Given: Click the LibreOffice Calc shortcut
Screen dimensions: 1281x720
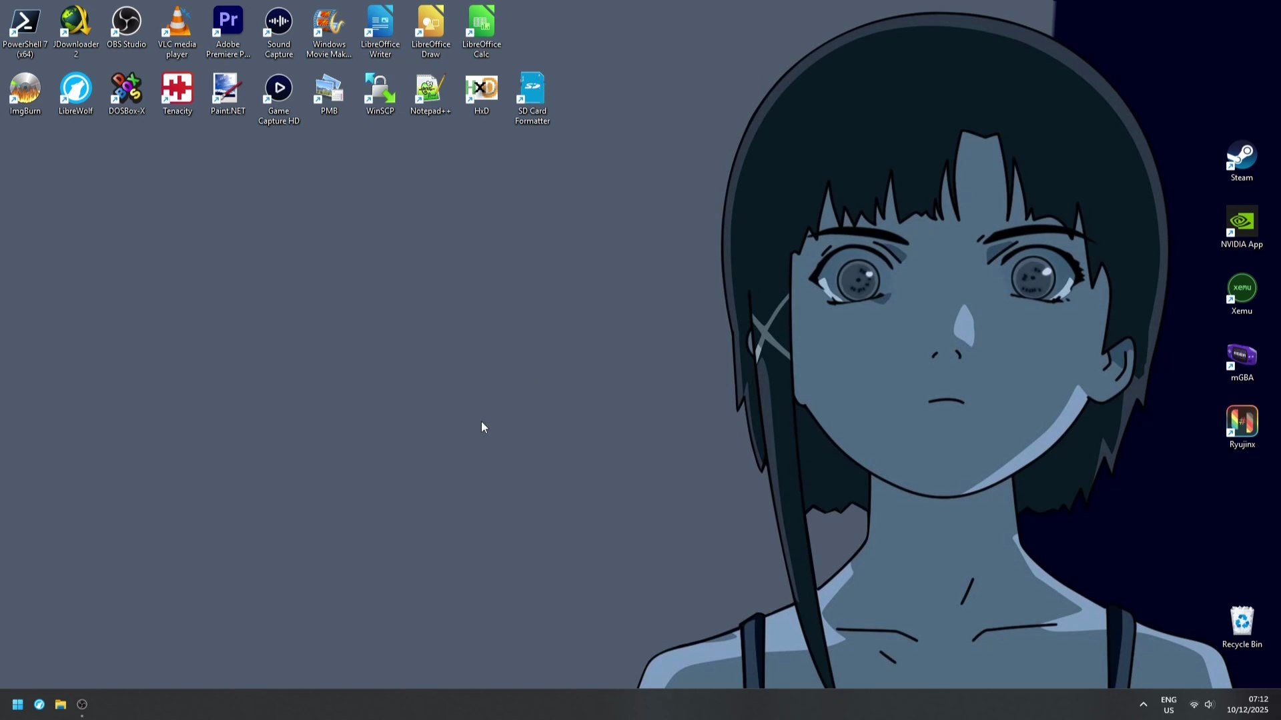Looking at the screenshot, I should (482, 31).
